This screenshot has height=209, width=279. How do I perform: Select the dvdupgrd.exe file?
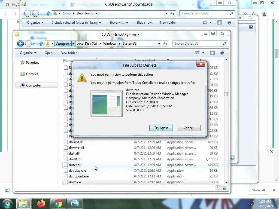pos(140,176)
